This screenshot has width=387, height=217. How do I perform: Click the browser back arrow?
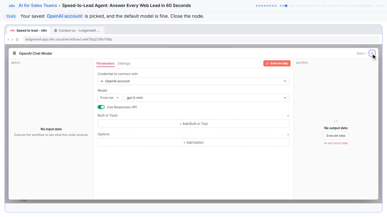point(8,39)
